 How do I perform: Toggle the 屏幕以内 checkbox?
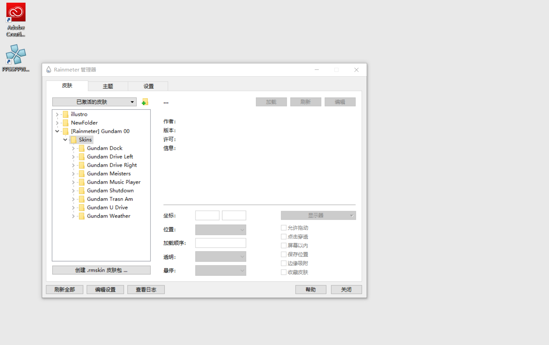coord(283,245)
